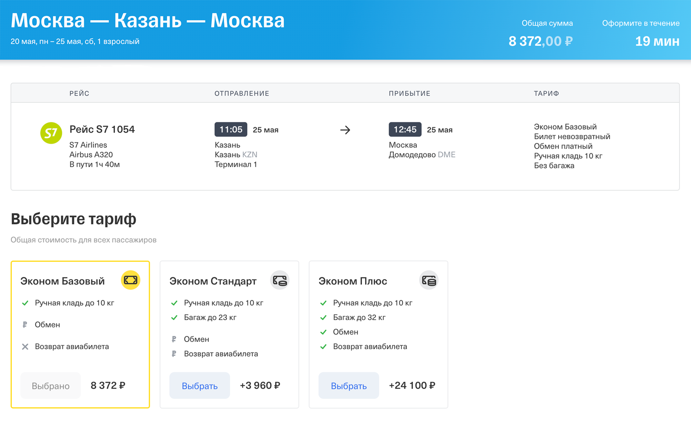Click the Билет невозвратный tariff line

click(572, 136)
